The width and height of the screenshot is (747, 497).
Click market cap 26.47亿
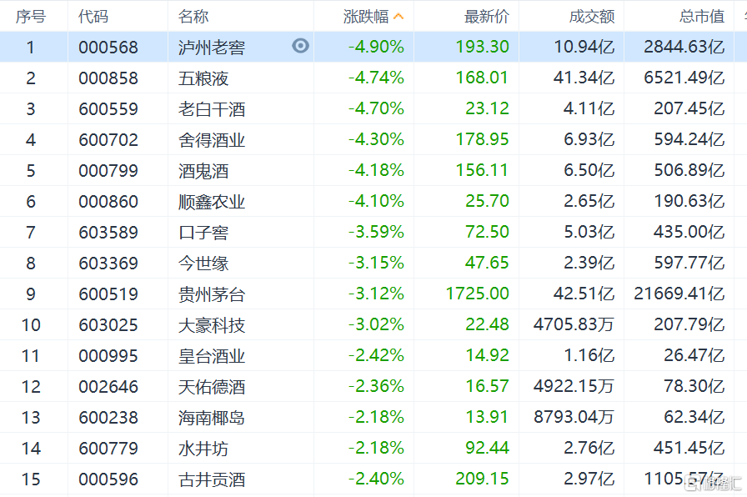(694, 355)
